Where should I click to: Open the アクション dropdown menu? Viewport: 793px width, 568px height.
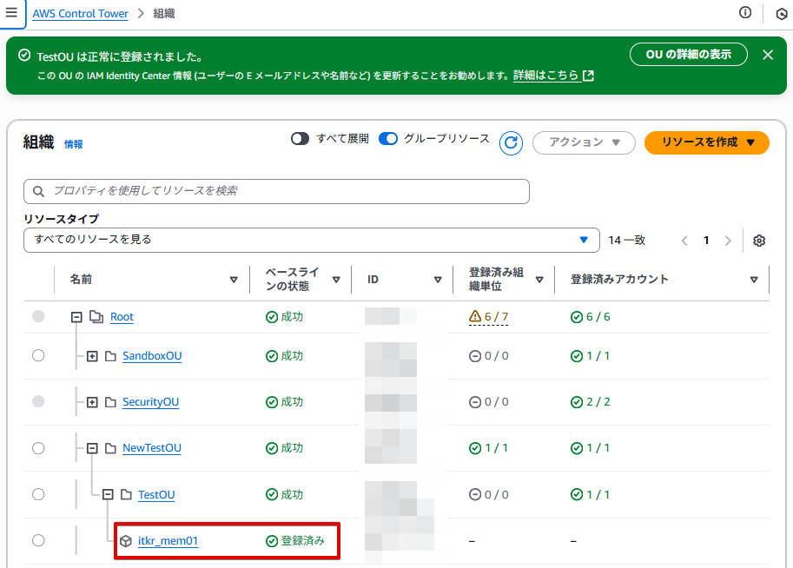pos(584,142)
